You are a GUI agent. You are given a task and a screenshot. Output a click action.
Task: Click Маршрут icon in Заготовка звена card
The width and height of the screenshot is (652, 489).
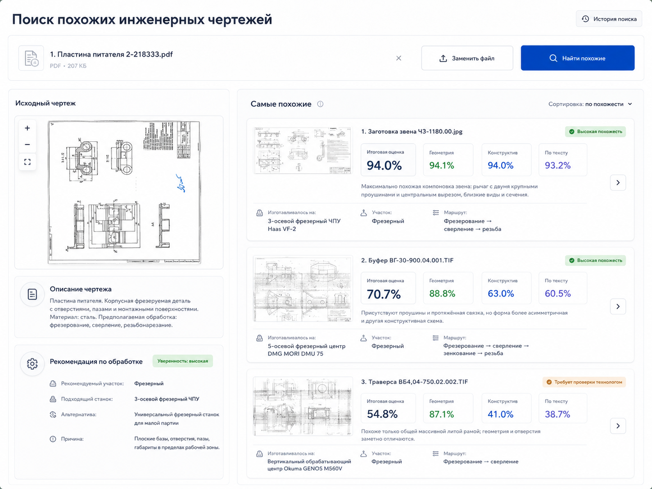(435, 213)
